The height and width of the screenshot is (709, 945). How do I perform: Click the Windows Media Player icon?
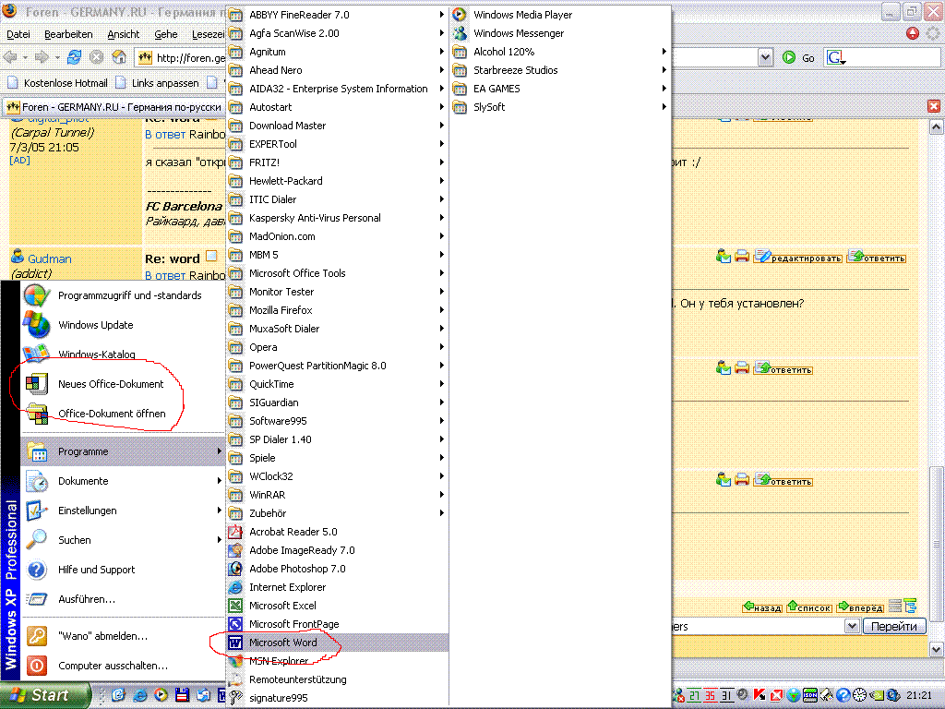pyautogui.click(x=460, y=15)
